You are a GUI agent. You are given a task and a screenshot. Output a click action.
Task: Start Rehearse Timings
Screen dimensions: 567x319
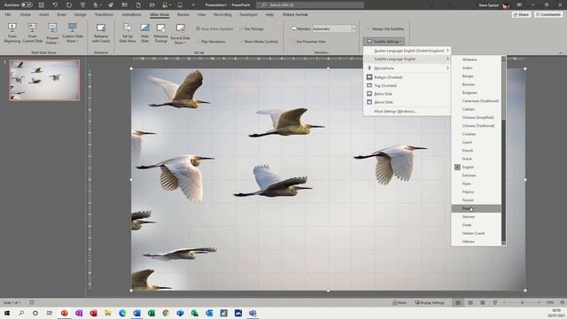tap(160, 33)
